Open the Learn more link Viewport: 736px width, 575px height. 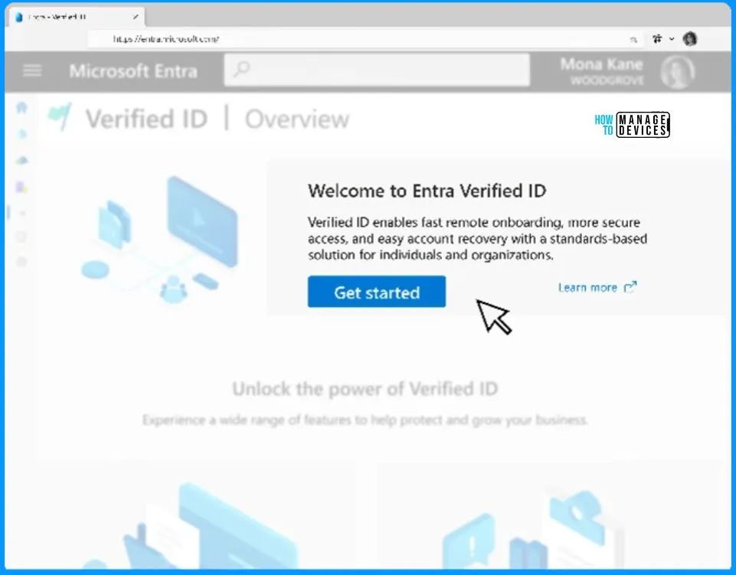click(x=587, y=287)
